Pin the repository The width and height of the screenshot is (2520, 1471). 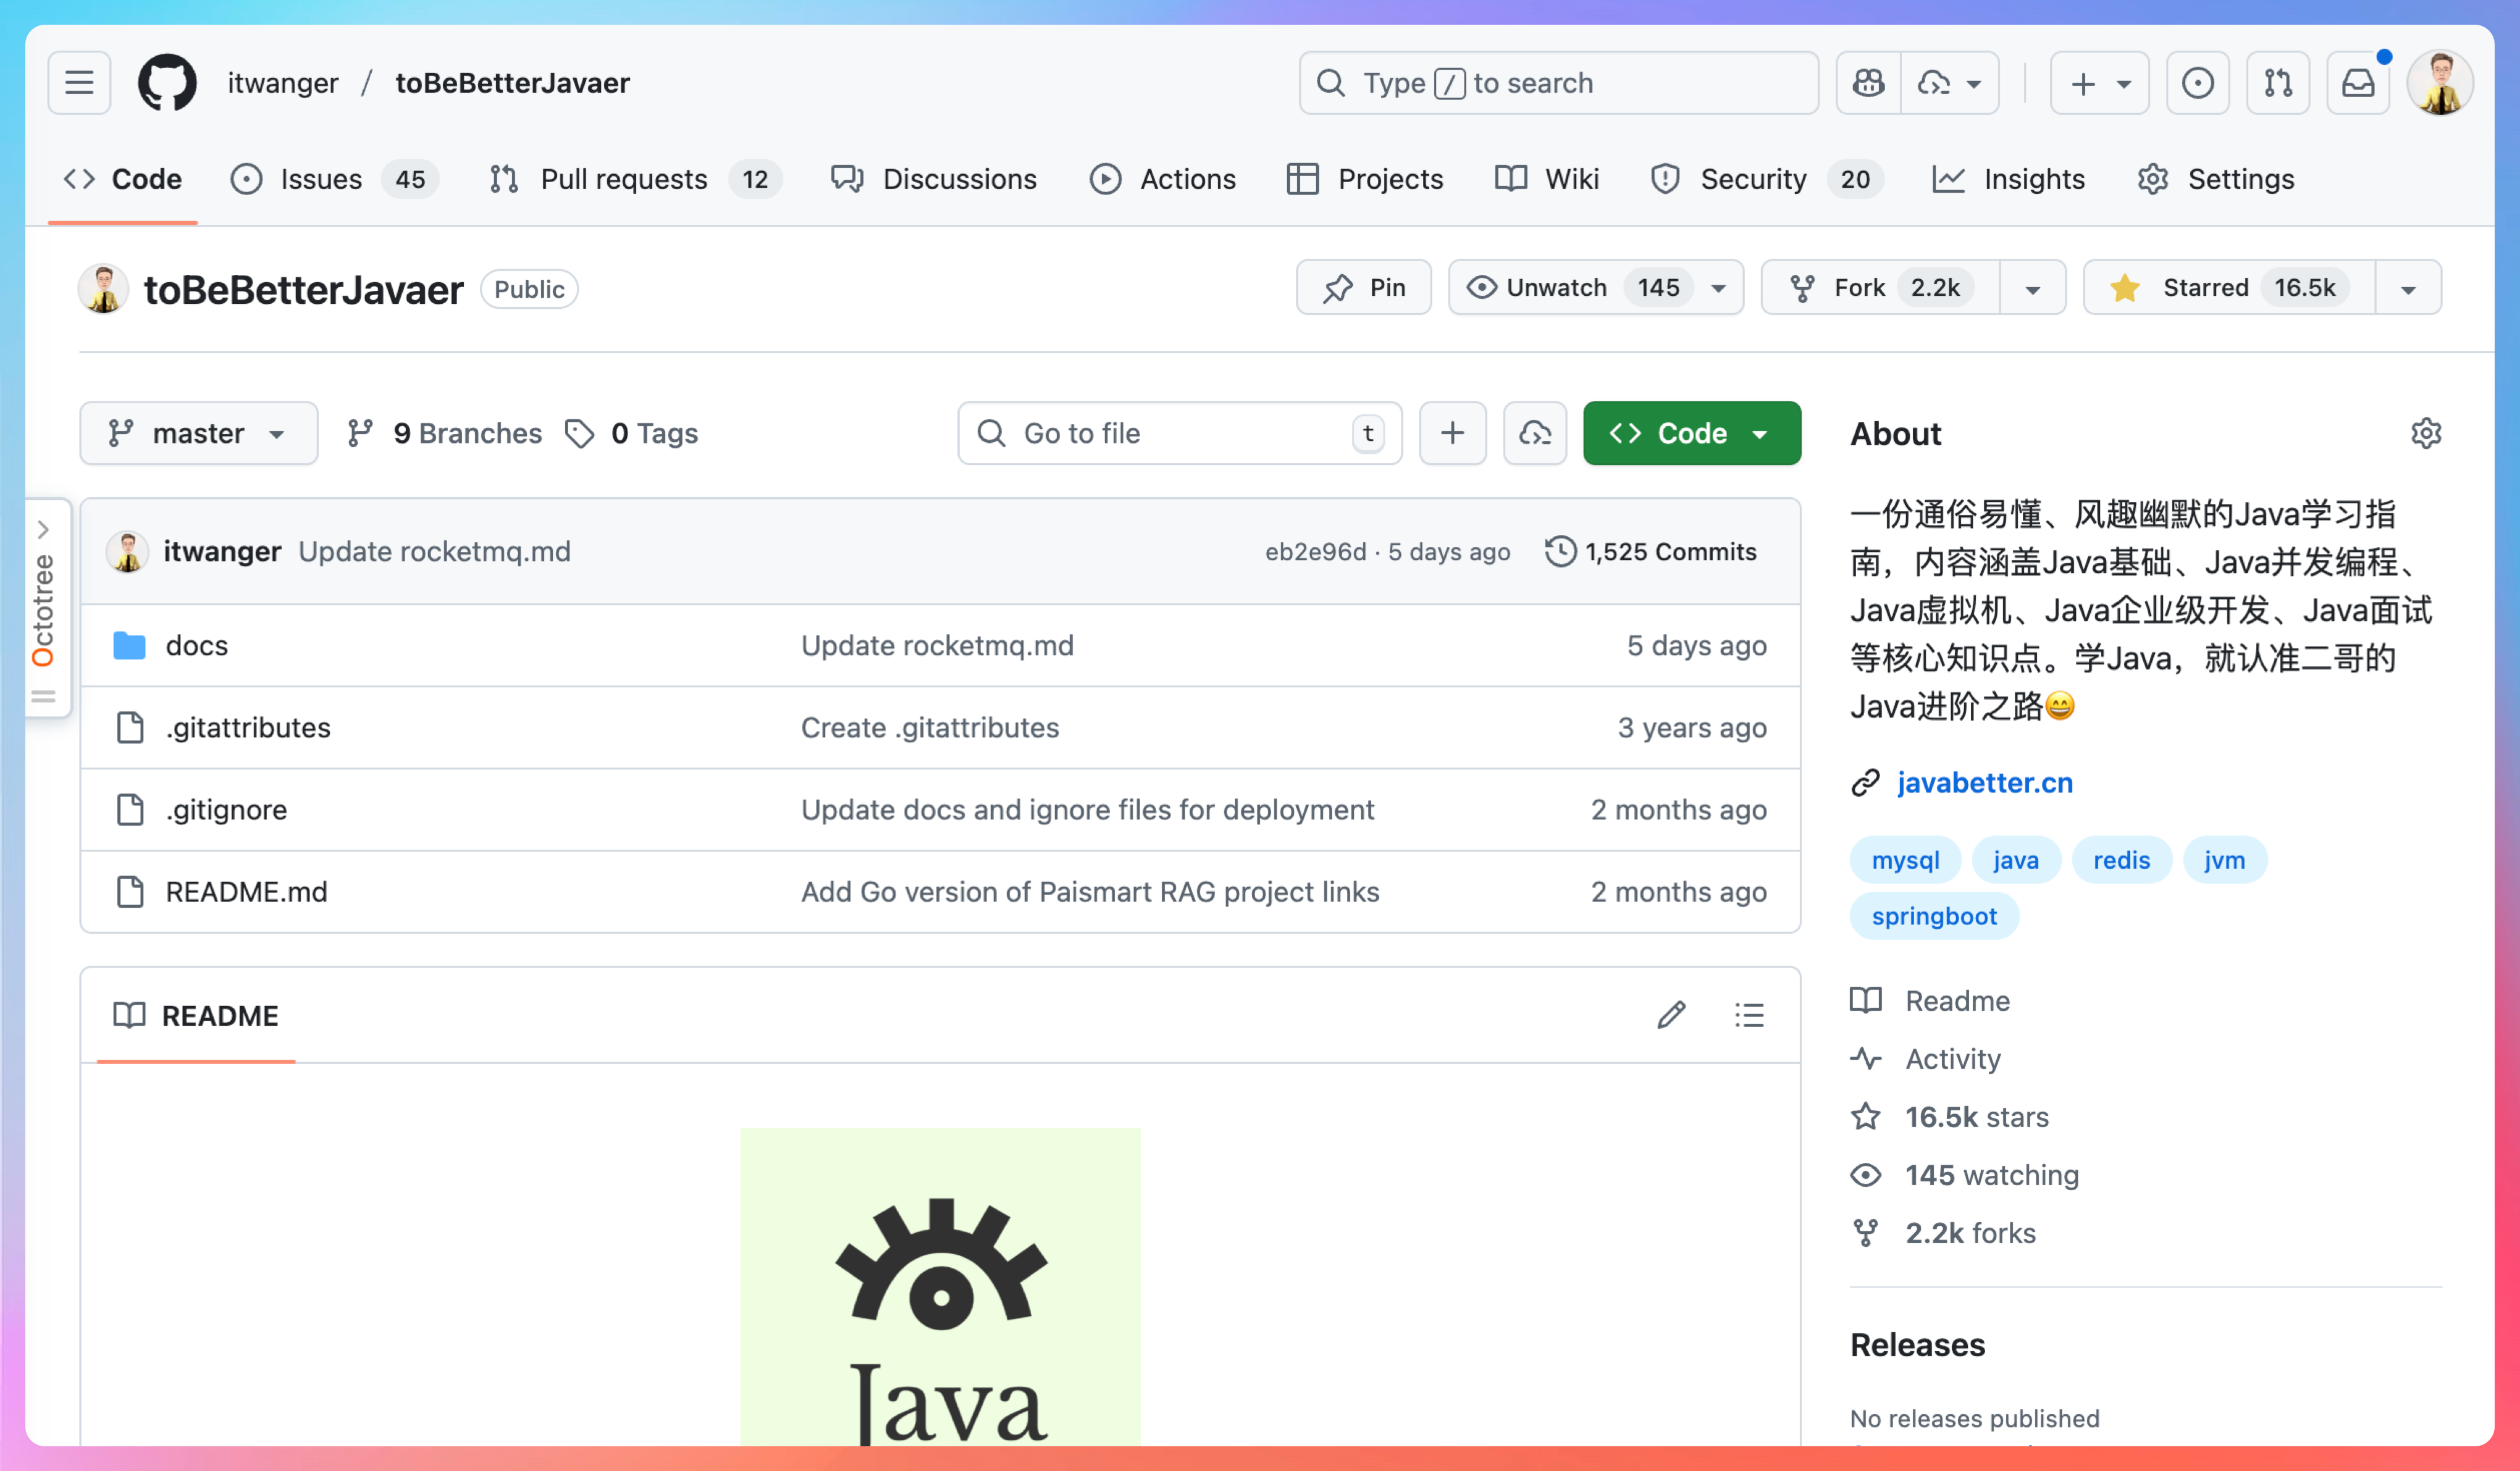(1363, 287)
